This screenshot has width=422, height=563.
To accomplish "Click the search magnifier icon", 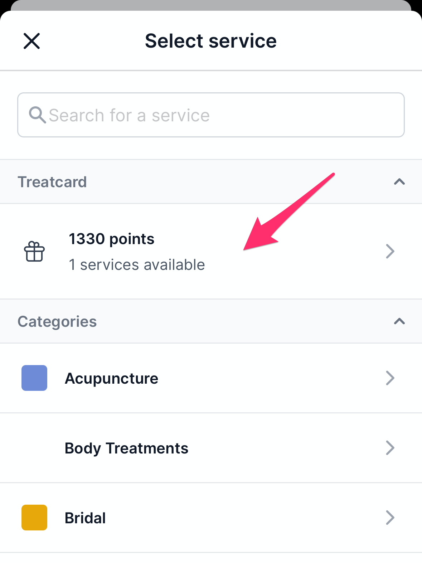I will [37, 115].
